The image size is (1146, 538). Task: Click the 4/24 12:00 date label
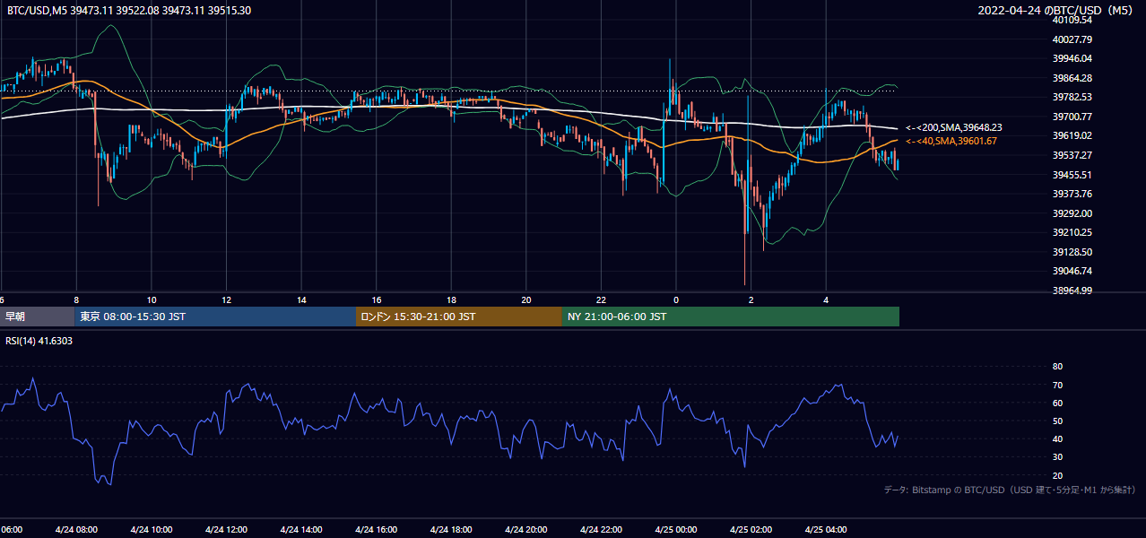[x=226, y=530]
